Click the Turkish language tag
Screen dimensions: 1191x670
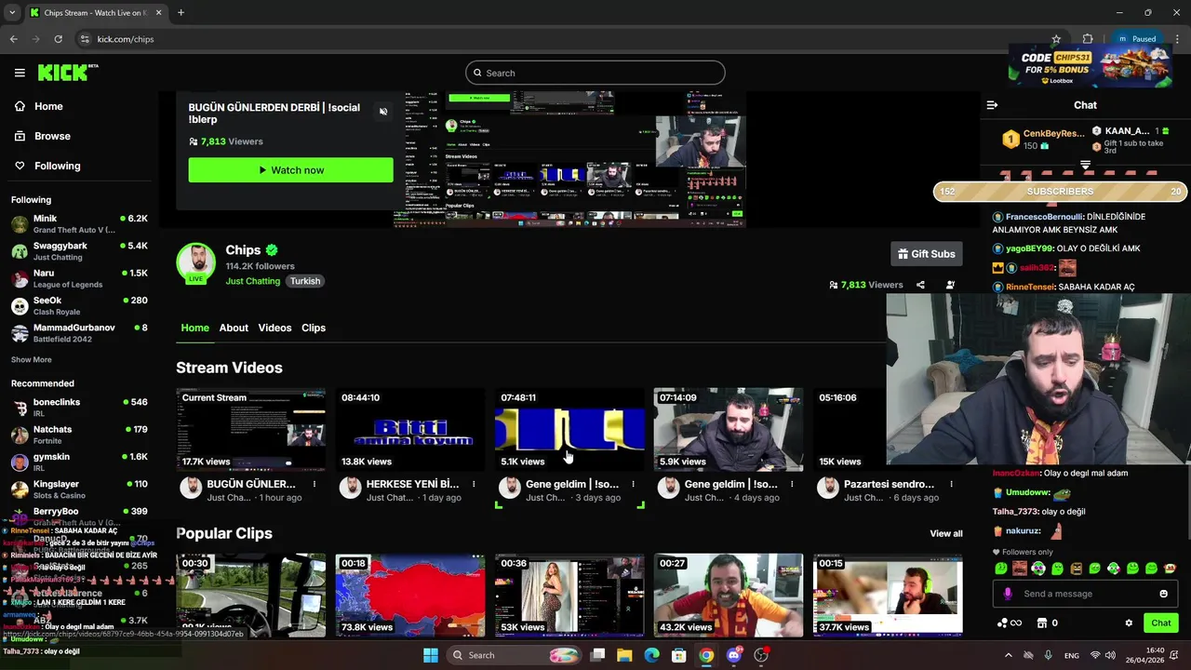304,281
